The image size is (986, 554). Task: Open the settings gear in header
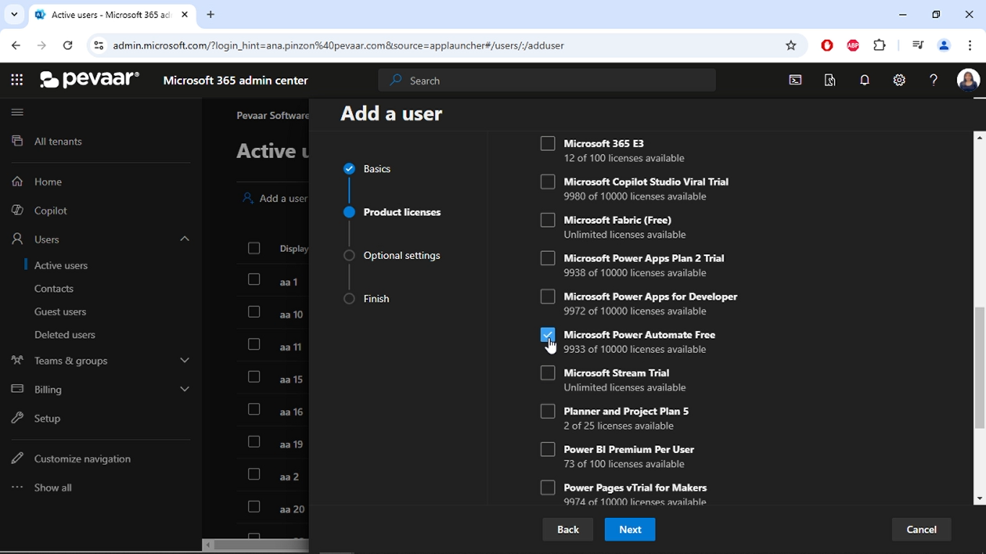click(x=899, y=80)
